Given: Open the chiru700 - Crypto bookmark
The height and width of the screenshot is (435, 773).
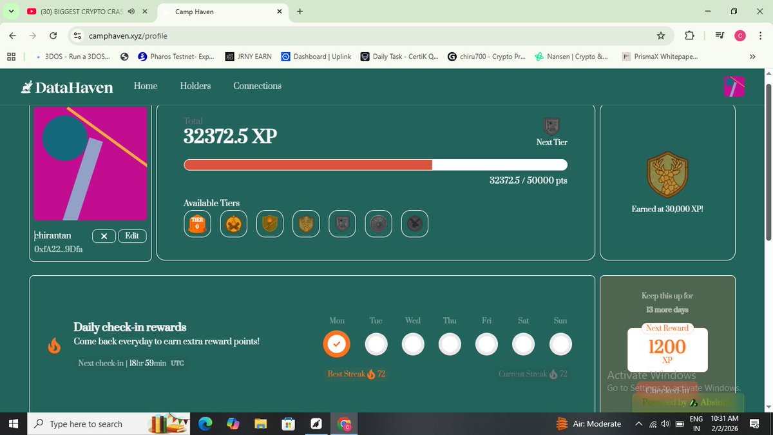Looking at the screenshot, I should 486,57.
